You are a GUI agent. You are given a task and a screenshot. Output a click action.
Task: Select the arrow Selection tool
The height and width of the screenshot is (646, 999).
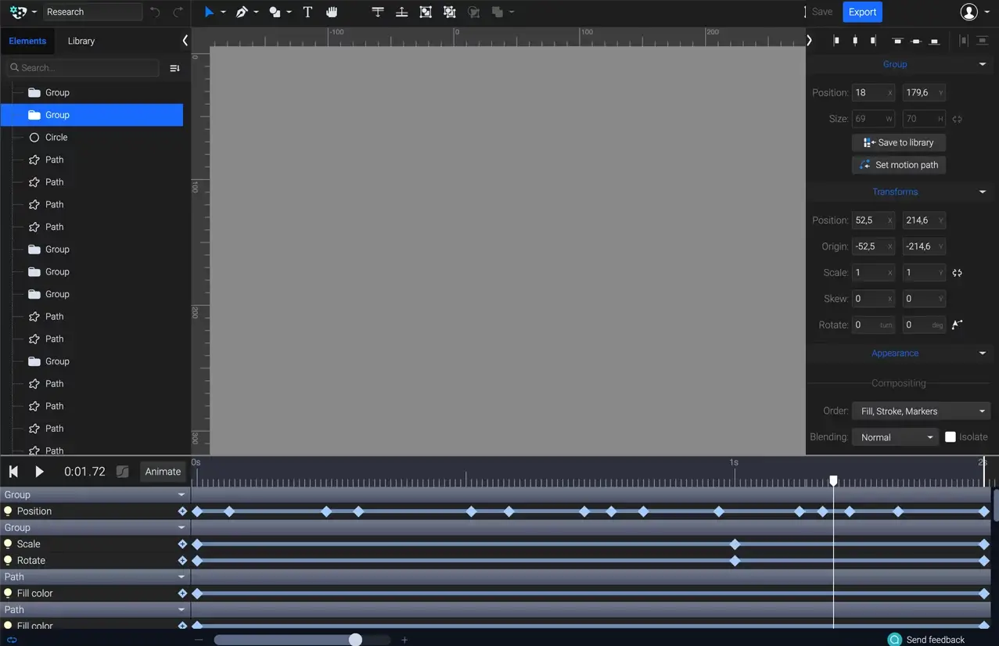(209, 12)
